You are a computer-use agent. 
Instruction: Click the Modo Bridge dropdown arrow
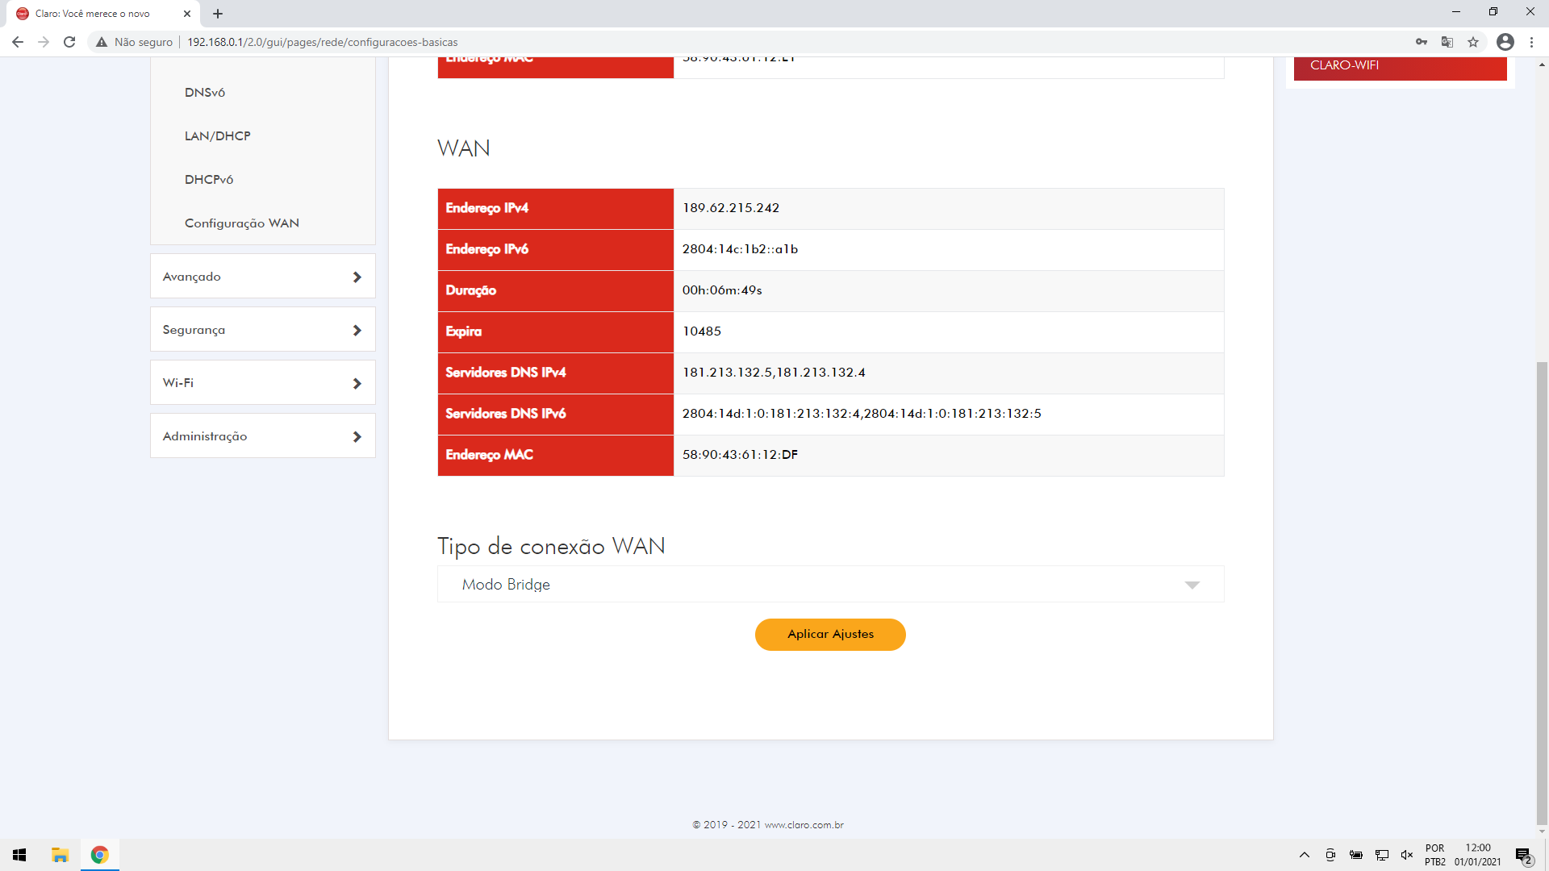click(1192, 585)
